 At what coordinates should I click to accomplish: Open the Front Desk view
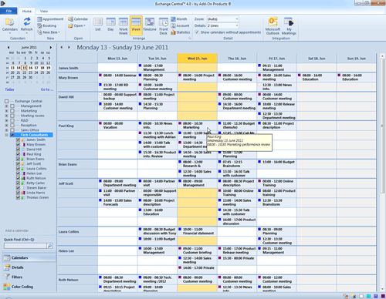pos(164,25)
